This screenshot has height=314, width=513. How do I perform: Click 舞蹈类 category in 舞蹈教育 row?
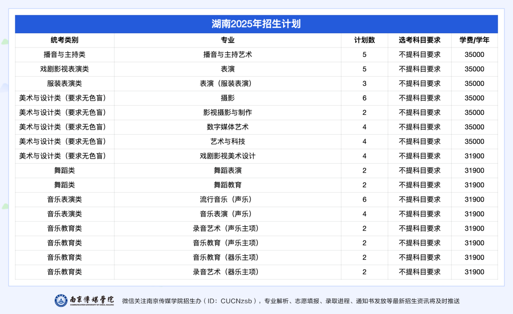click(x=65, y=185)
